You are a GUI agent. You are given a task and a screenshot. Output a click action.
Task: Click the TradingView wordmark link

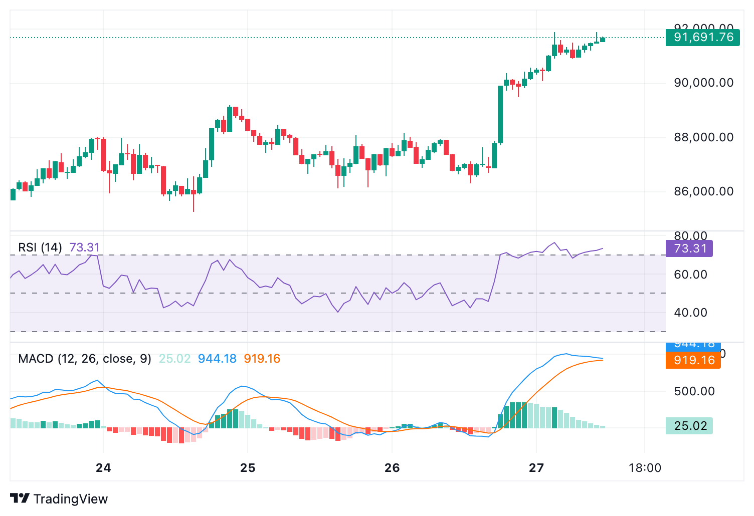[71, 499]
